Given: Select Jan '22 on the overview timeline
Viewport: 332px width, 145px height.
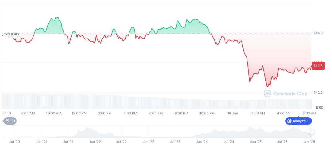Looking at the screenshot, I should tap(95, 142).
